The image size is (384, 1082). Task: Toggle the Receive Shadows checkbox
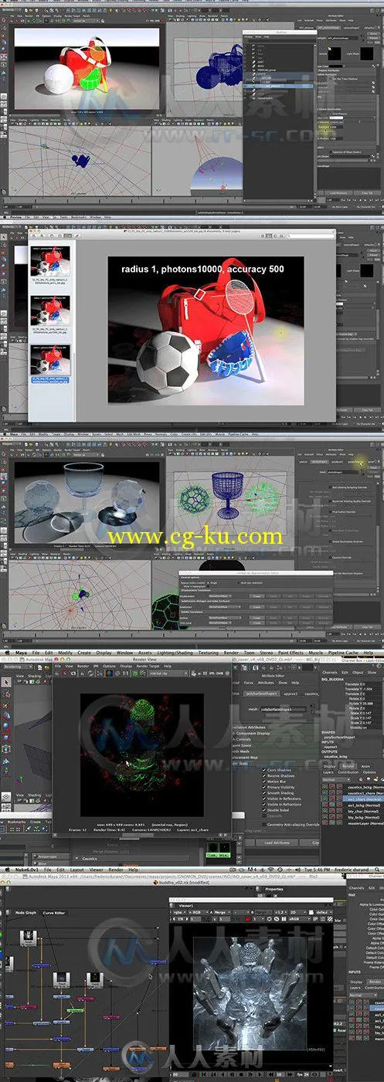(x=264, y=776)
